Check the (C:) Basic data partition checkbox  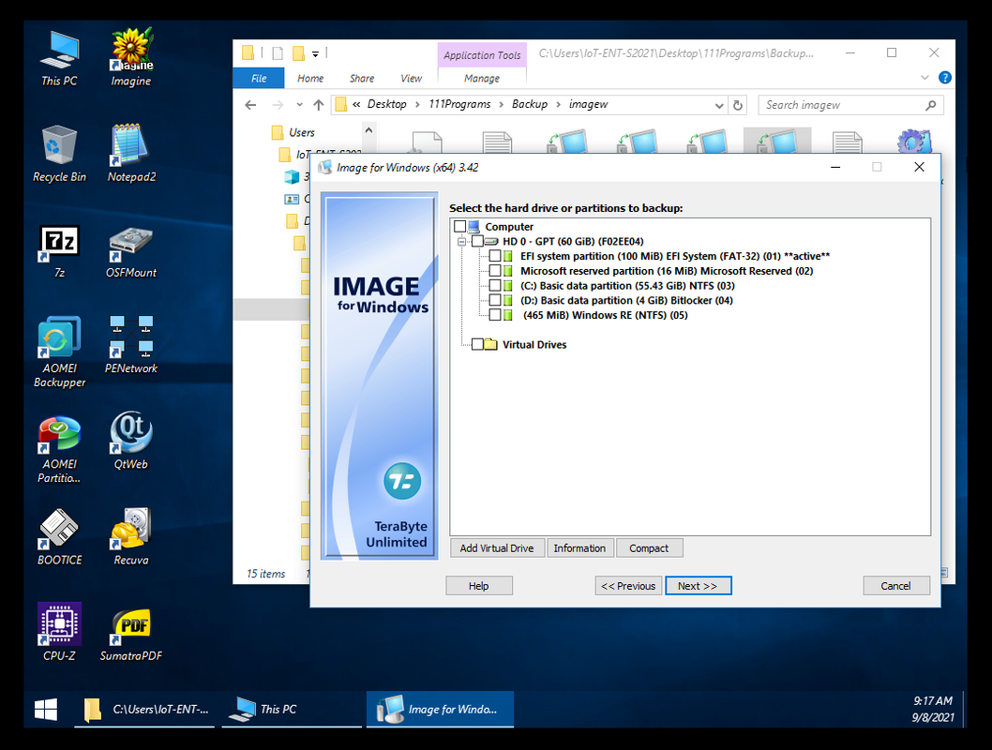coord(495,285)
